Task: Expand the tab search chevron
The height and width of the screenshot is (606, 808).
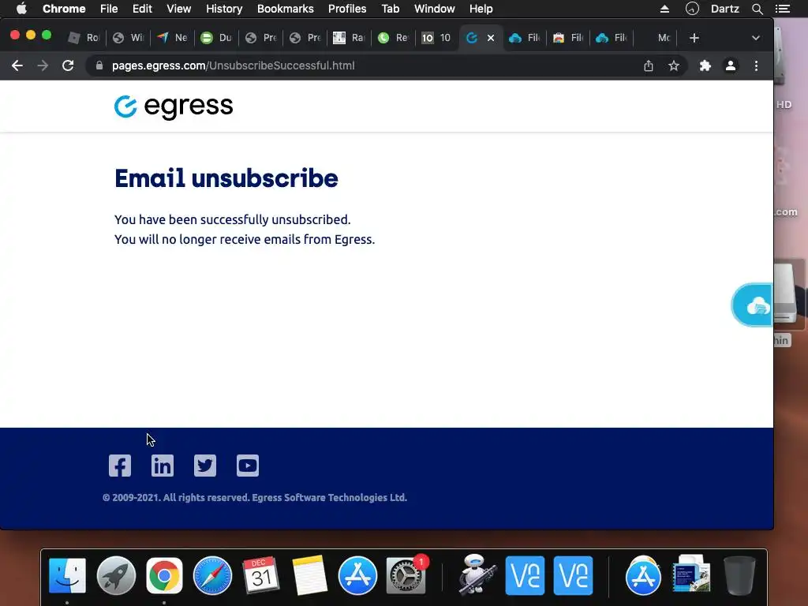Action: pyautogui.click(x=755, y=38)
